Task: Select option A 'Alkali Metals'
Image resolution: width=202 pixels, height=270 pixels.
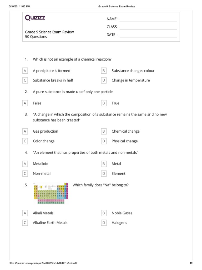Action: pyautogui.click(x=25, y=213)
